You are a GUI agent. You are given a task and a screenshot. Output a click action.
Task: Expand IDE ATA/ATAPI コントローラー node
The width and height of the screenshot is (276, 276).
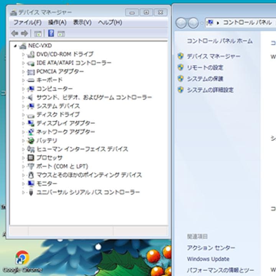[23, 63]
